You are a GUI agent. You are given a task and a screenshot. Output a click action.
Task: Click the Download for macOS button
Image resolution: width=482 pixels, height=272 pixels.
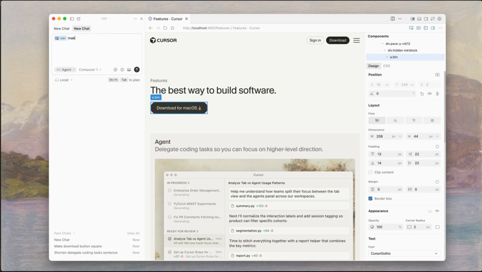(179, 108)
